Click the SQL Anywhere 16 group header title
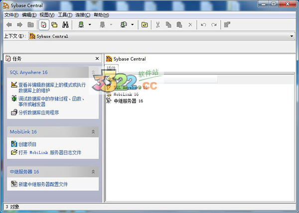Image resolution: width=299 pixels, height=213 pixels. (28, 72)
